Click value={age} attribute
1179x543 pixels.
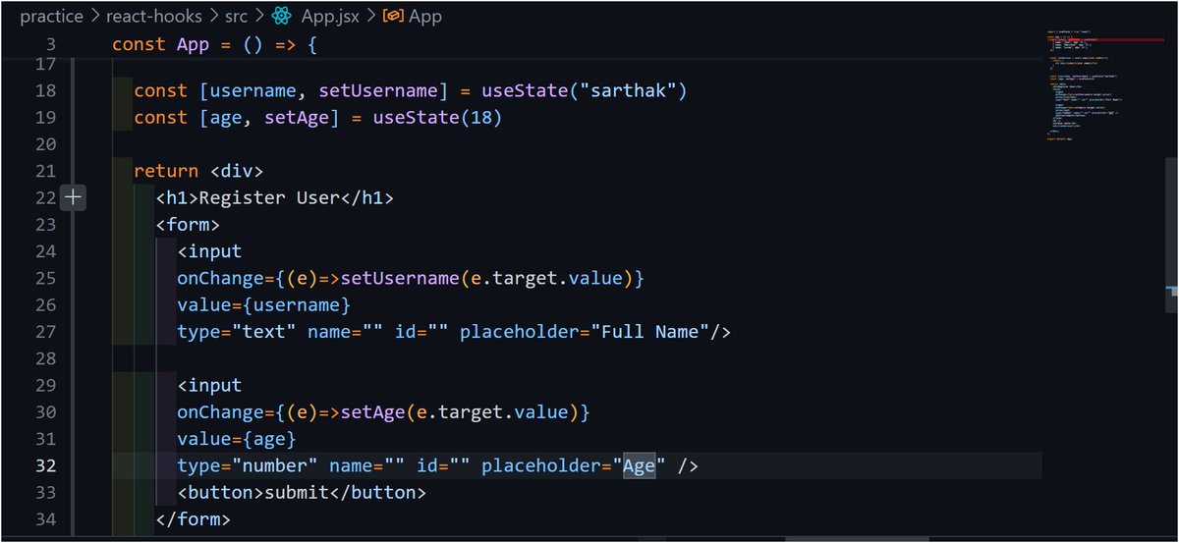coord(236,438)
